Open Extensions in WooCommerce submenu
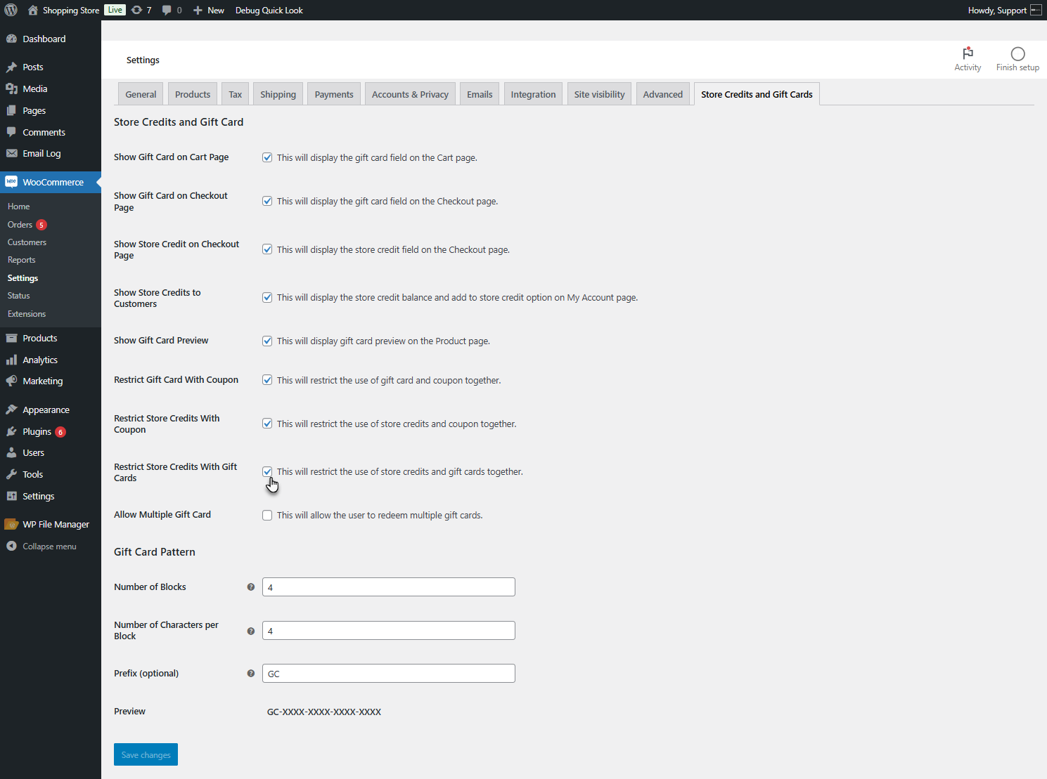The width and height of the screenshot is (1047, 779). coord(27,314)
